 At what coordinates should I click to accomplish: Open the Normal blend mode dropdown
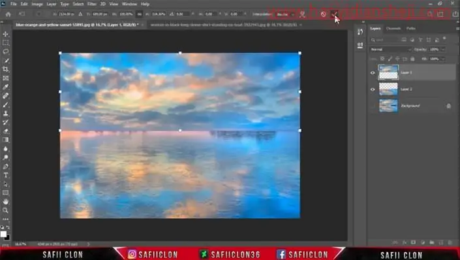click(390, 50)
